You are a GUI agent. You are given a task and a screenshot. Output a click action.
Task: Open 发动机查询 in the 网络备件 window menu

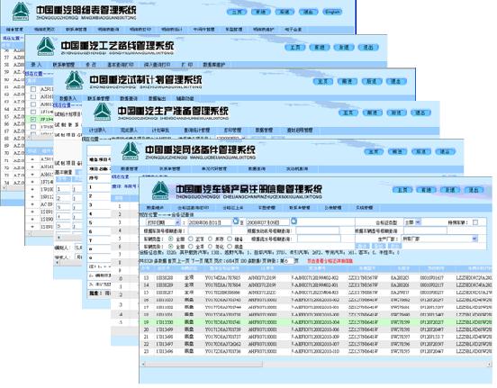(x=297, y=168)
